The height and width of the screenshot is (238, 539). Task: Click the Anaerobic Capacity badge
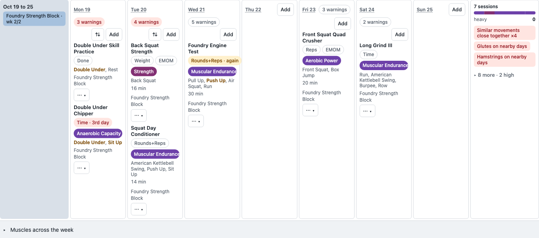point(98,134)
